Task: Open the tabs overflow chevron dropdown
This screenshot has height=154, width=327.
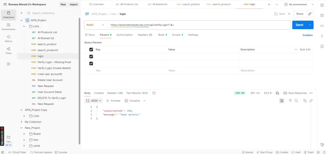Action: coord(277,4)
